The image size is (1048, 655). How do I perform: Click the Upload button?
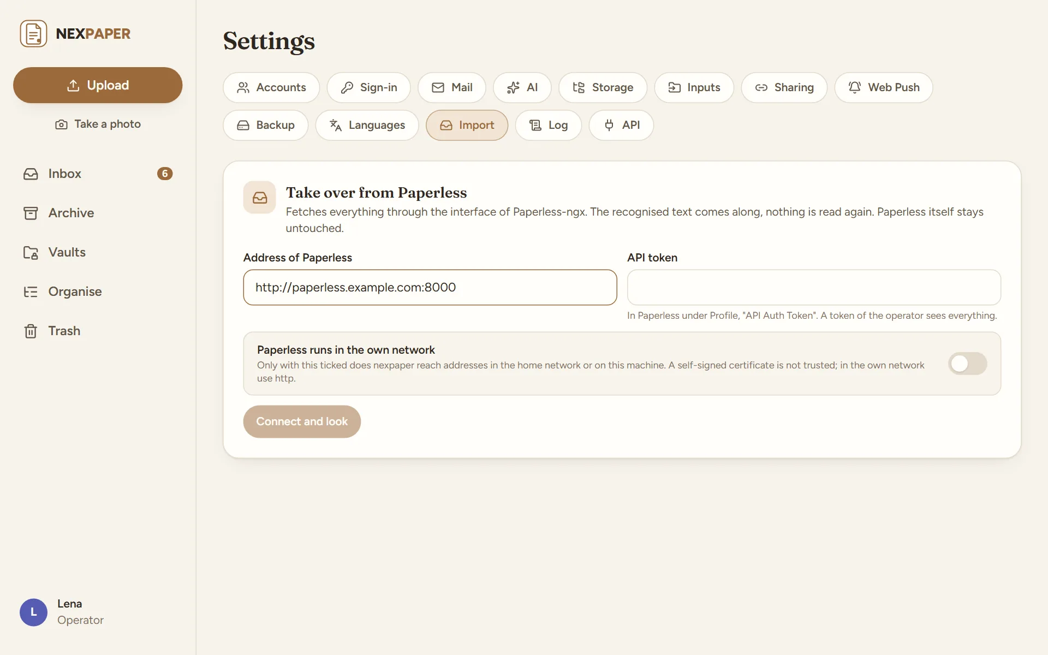tap(98, 85)
